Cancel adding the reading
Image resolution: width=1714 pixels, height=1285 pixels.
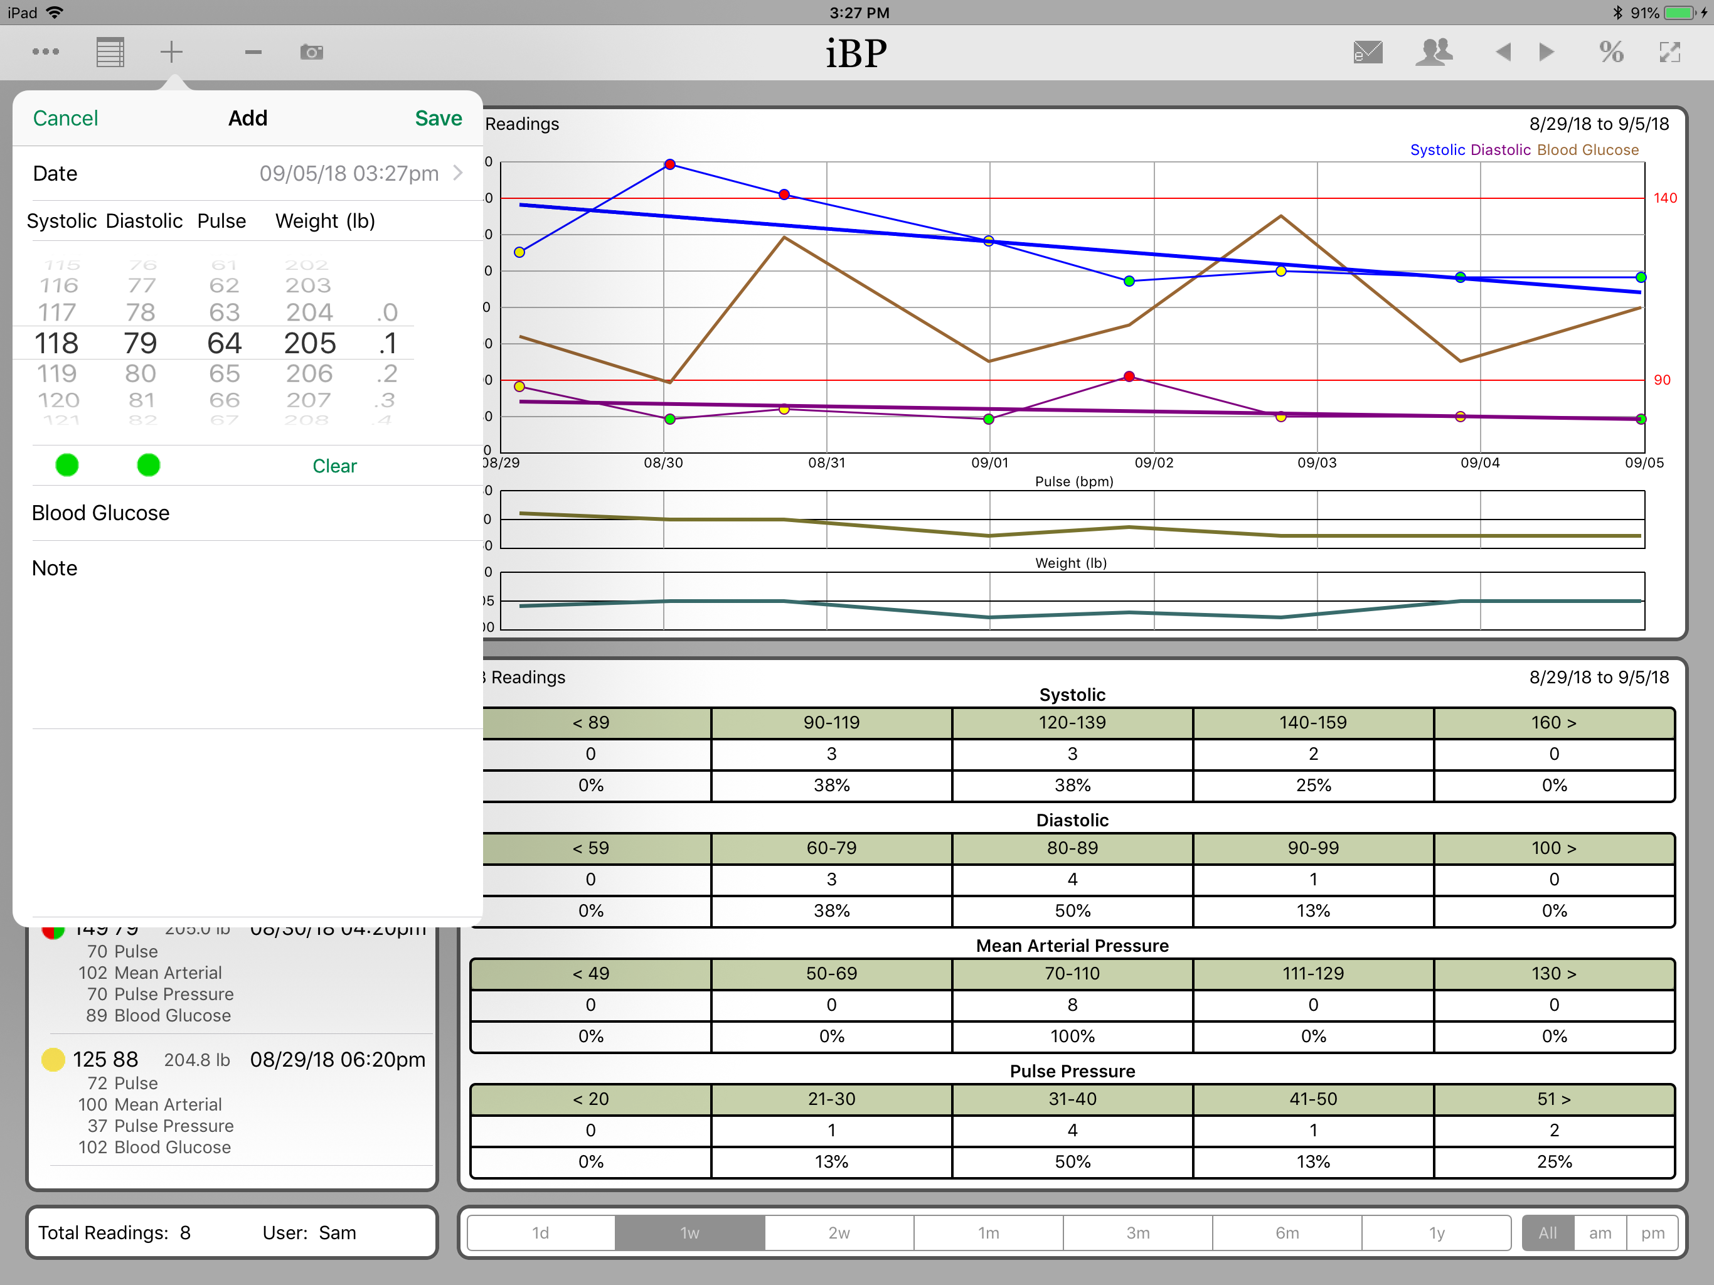pyautogui.click(x=65, y=118)
